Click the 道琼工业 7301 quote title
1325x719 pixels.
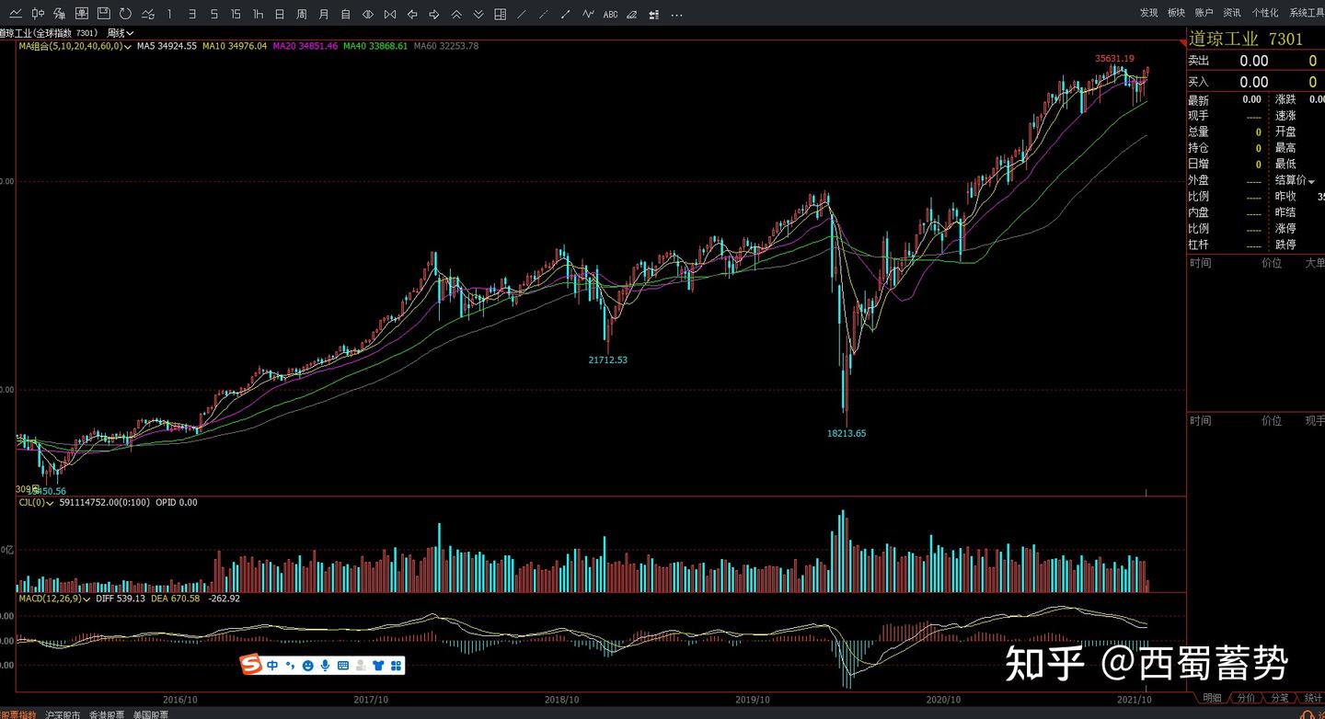click(1246, 39)
